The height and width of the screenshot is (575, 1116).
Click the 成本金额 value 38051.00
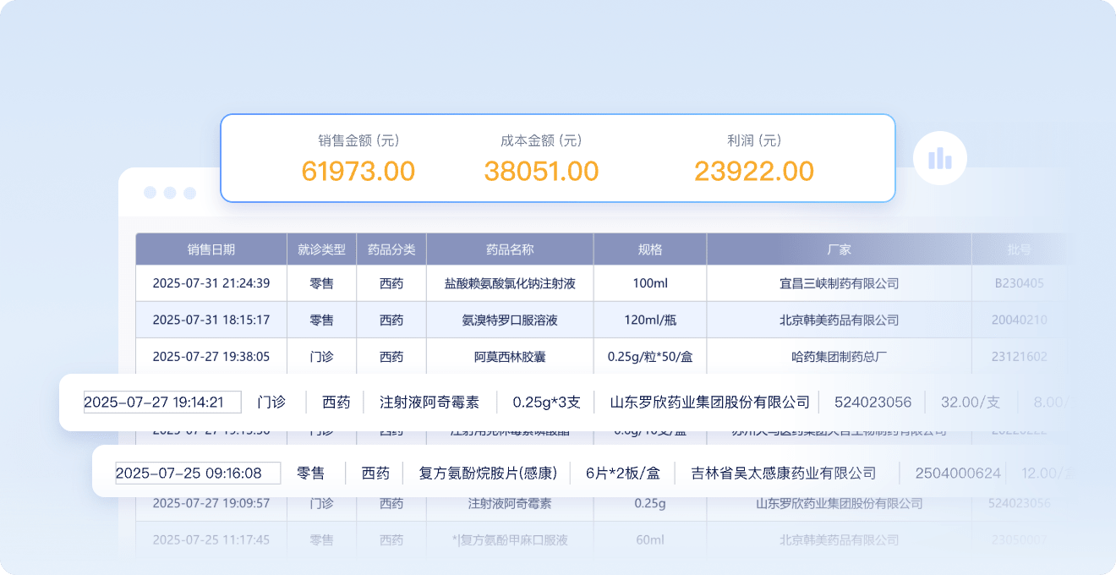pos(541,171)
